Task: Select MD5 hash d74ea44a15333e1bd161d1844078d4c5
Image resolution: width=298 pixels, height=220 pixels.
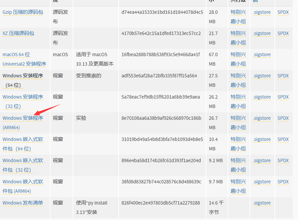Action: pos(162,12)
